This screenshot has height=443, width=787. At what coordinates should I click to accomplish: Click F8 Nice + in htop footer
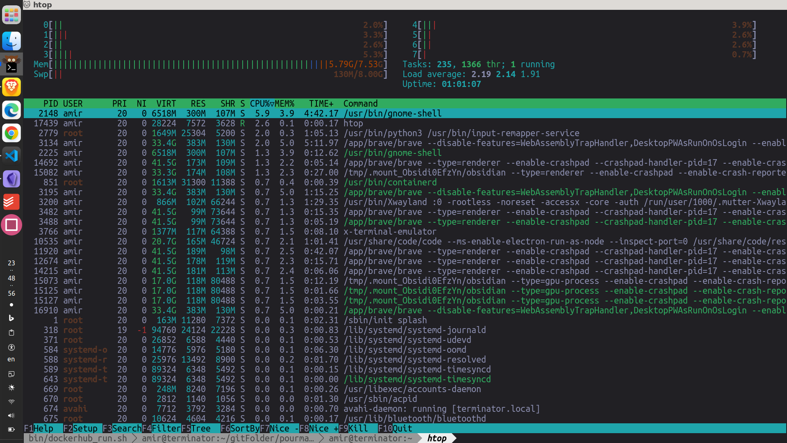coord(319,428)
